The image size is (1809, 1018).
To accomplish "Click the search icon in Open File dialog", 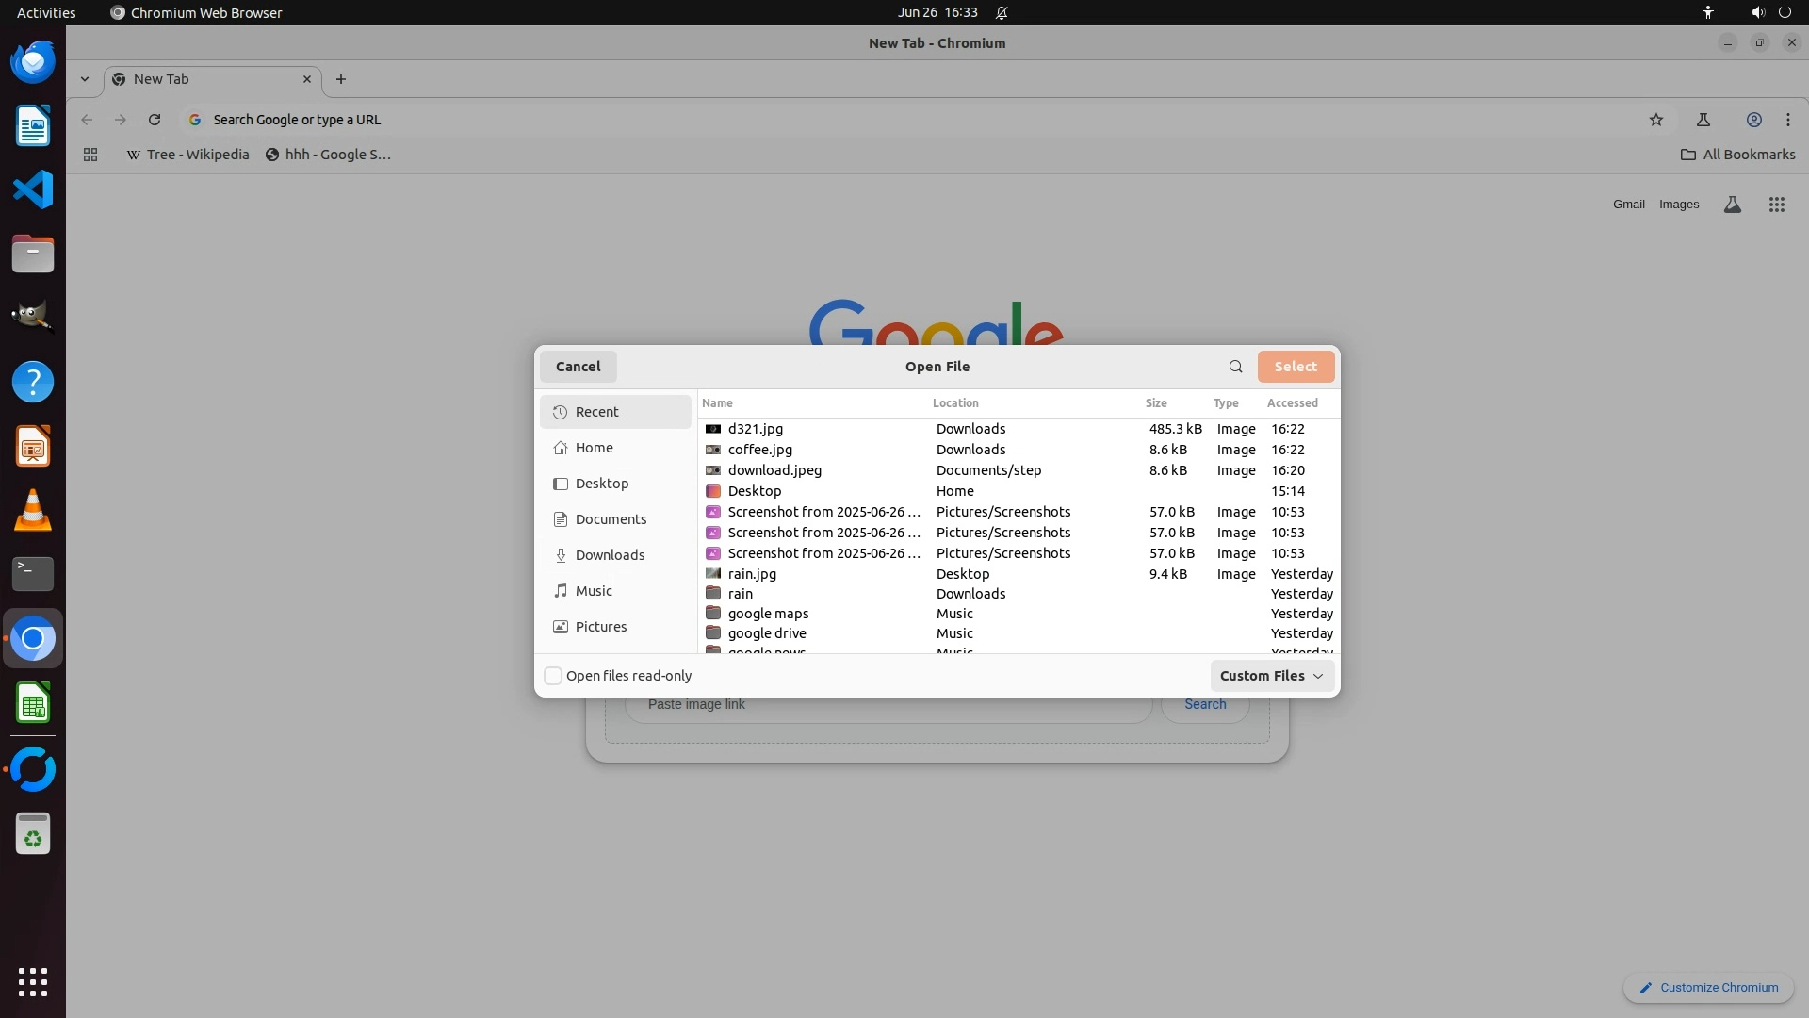I will [1235, 367].
